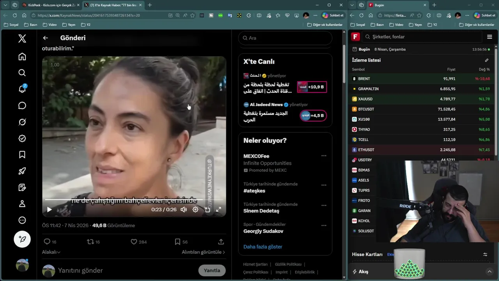Select the Bugün tab in right browser

(398, 5)
